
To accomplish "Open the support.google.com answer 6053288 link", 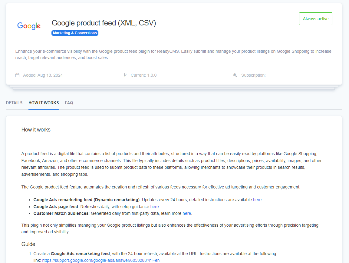I will click(x=101, y=260).
